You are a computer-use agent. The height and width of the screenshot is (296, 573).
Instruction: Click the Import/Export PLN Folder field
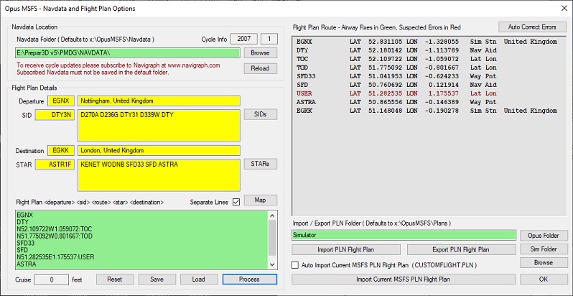pos(404,236)
